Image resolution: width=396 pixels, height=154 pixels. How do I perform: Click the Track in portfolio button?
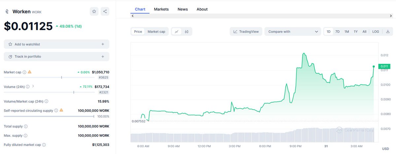56,57
